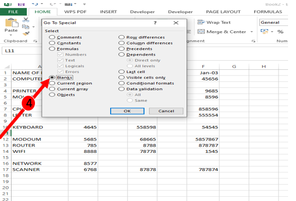
Task: Click the Name Box showing L11
Action: (x=22, y=51)
